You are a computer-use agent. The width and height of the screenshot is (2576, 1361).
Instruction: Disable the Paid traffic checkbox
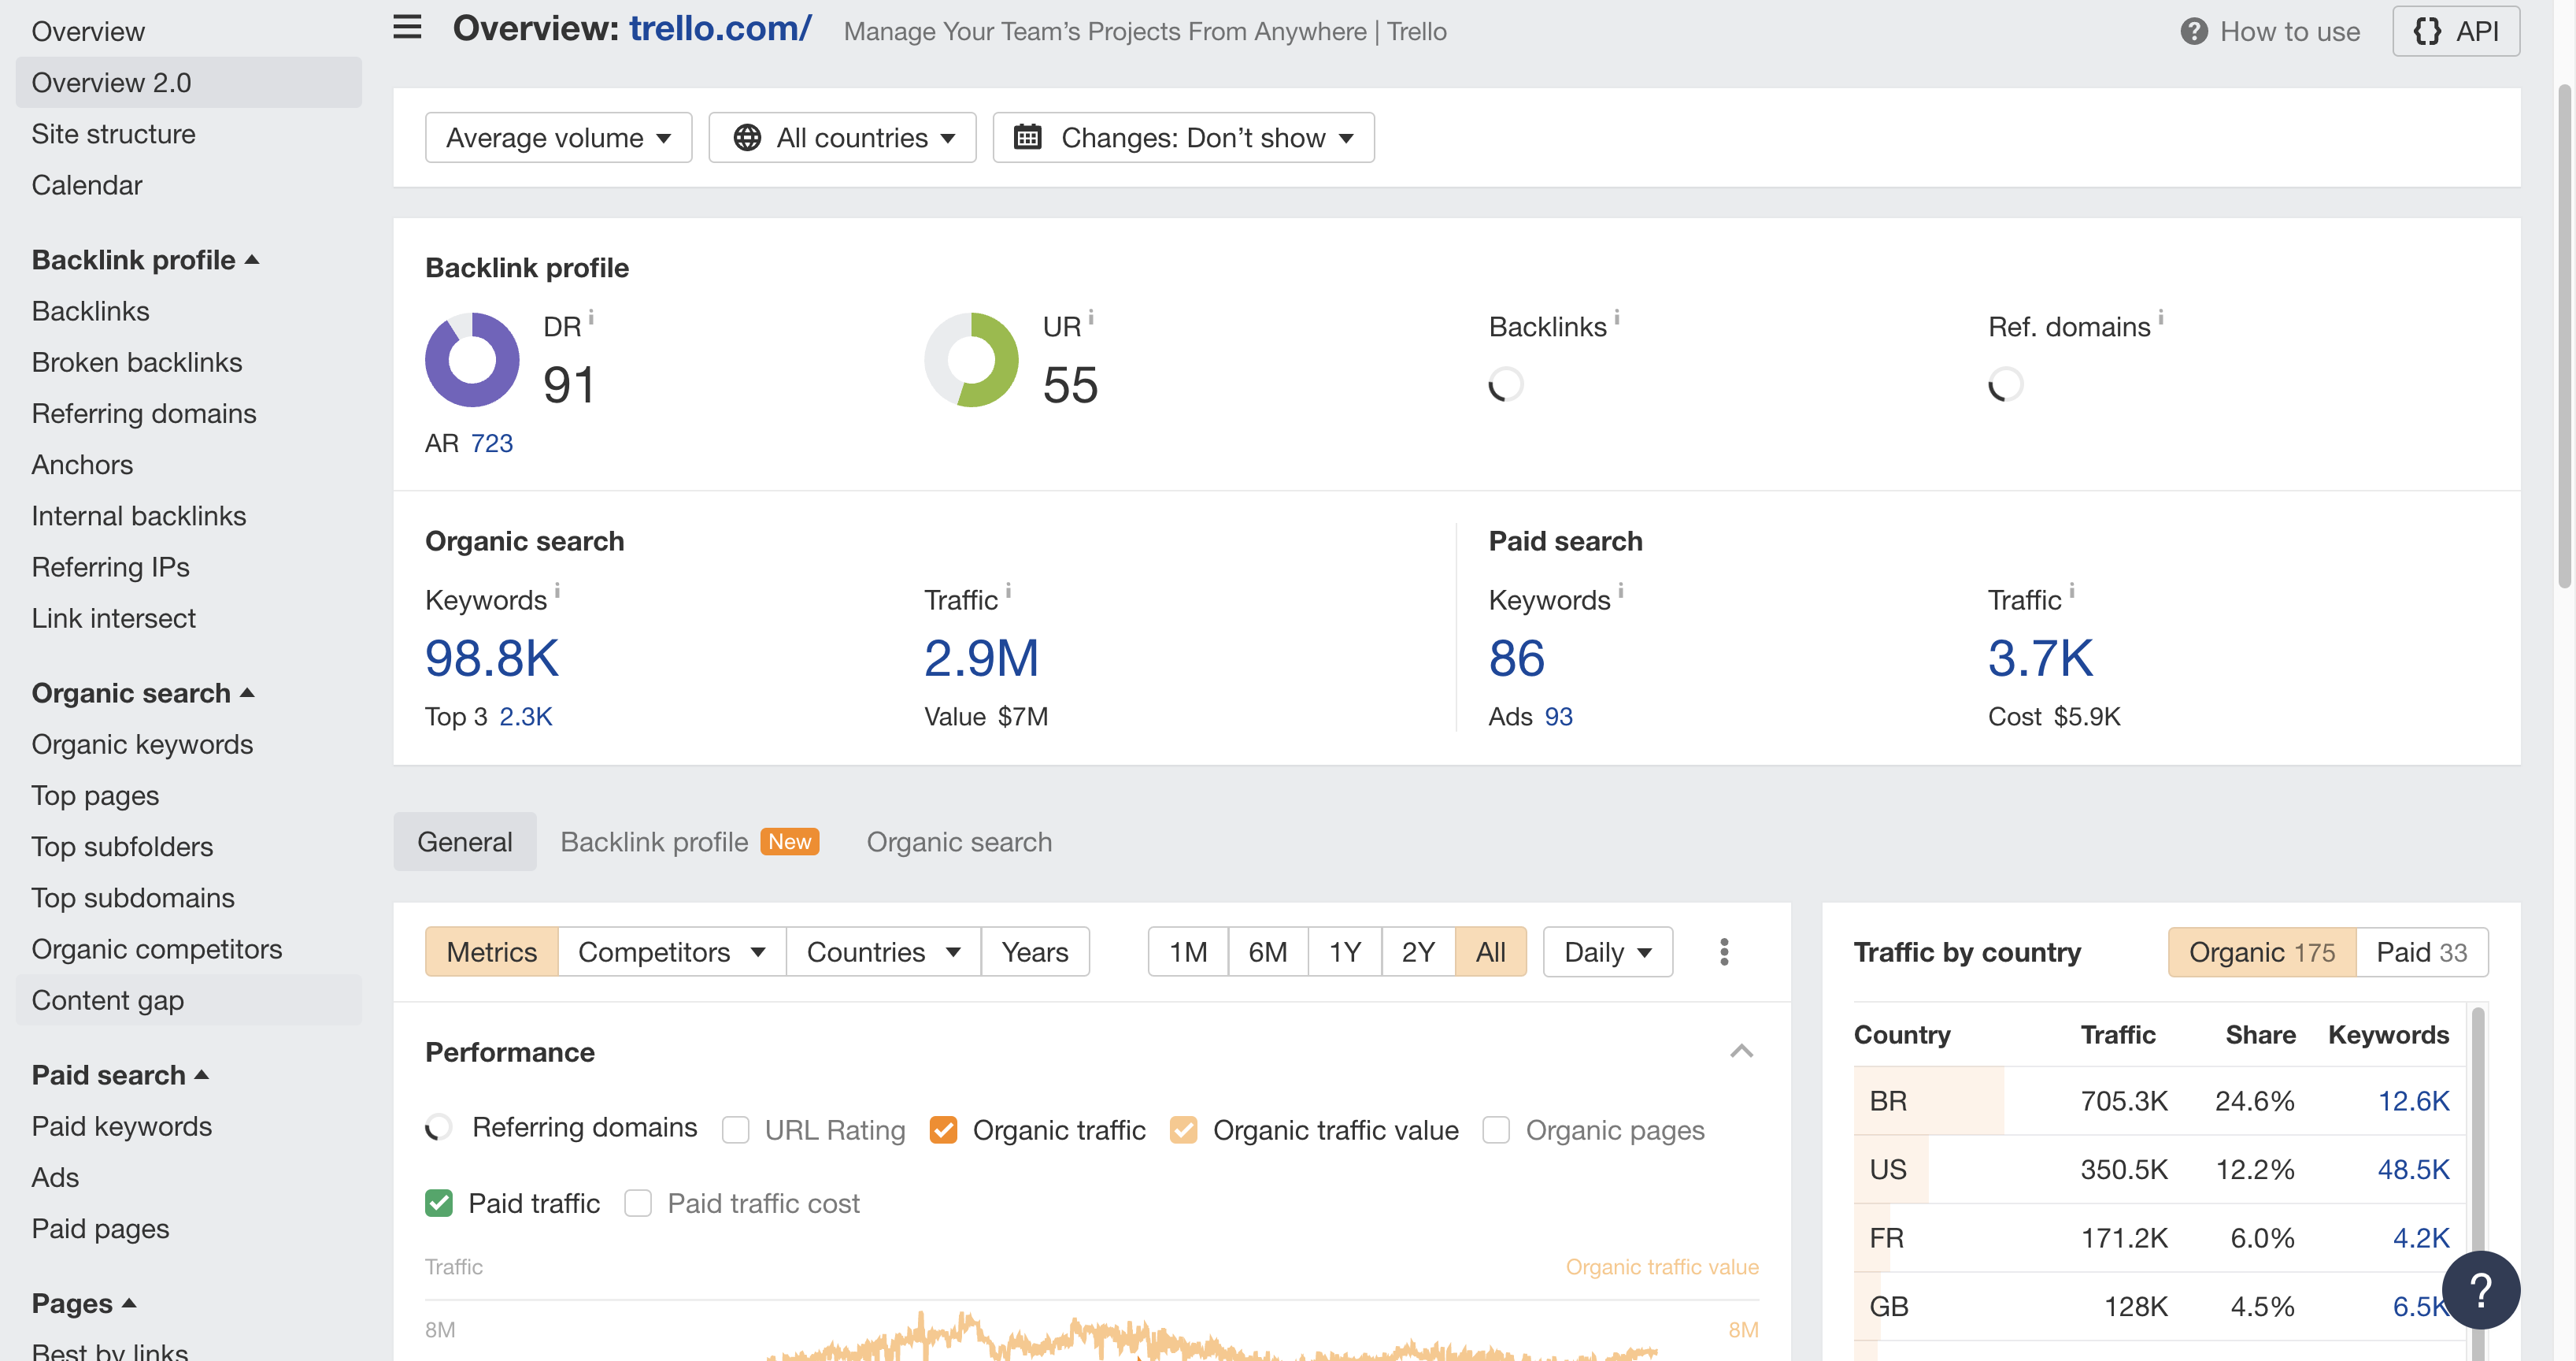(439, 1203)
